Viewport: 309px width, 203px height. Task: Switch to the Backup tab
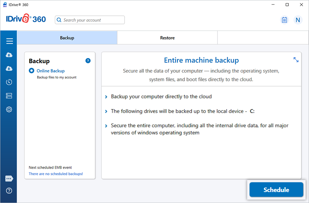(x=67, y=38)
